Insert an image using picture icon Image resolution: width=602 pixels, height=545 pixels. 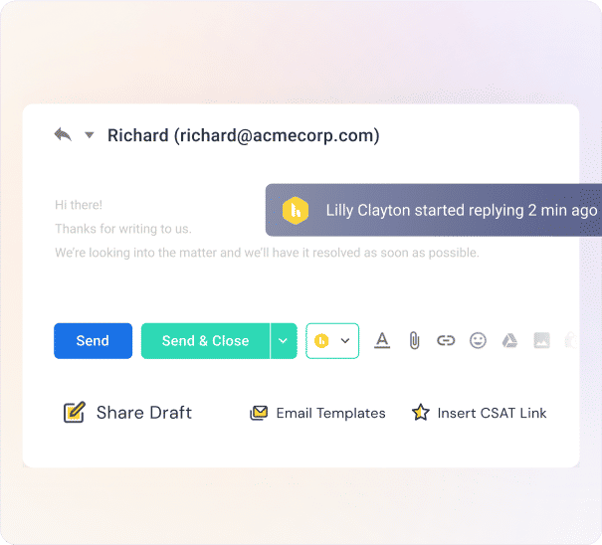[x=541, y=340]
